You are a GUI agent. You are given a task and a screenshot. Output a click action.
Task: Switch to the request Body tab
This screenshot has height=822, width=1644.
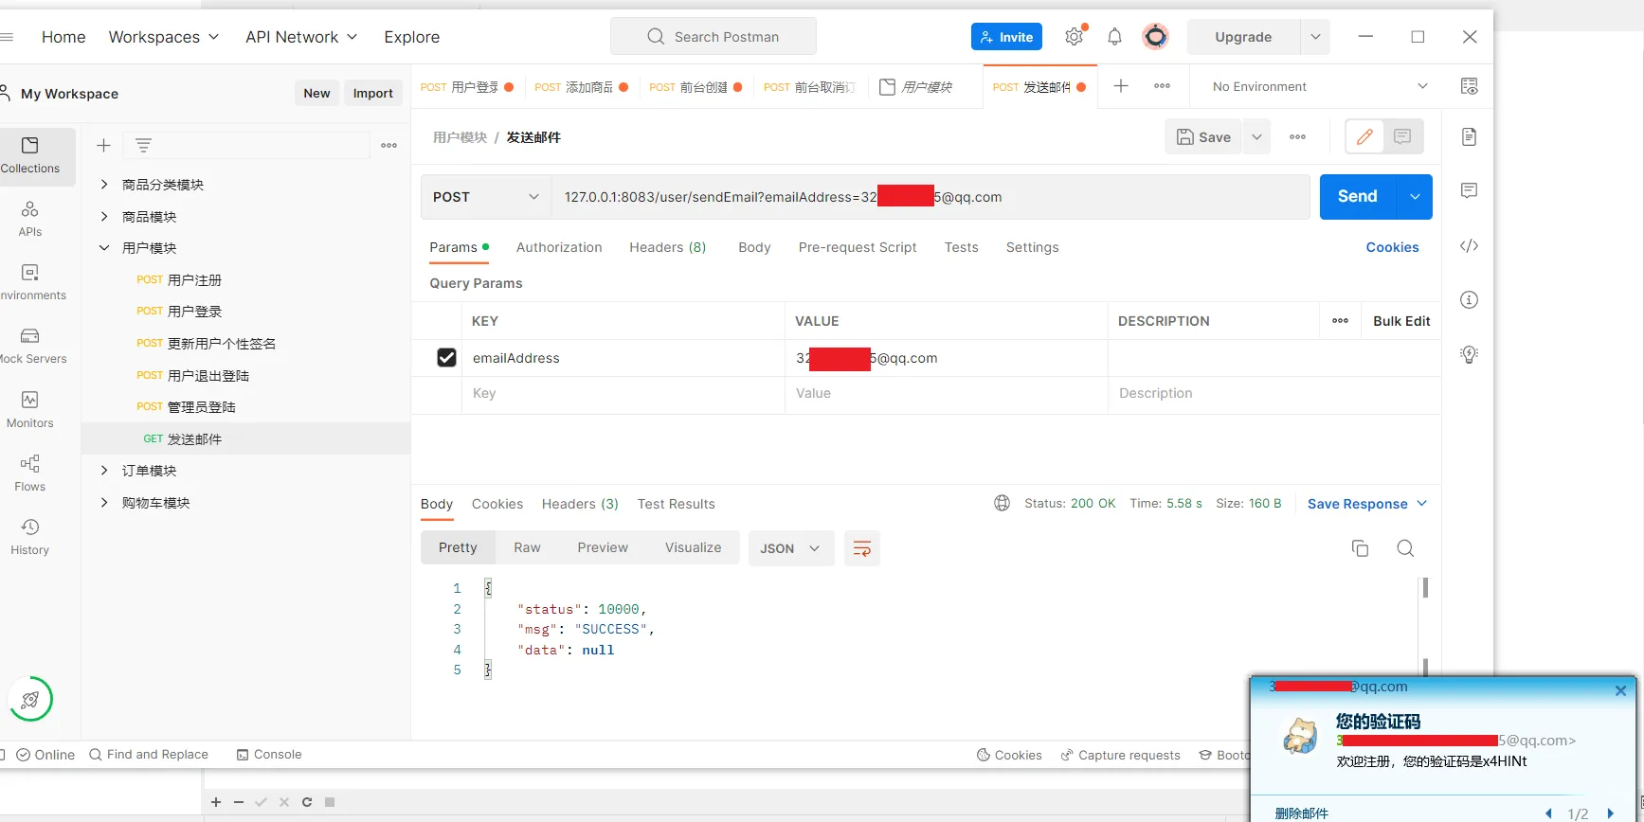pos(754,247)
